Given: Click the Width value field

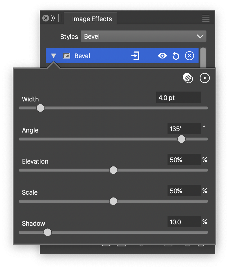Looking at the screenshot, I should [x=179, y=98].
